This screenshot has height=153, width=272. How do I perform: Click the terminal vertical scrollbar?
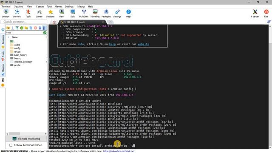click(270, 87)
